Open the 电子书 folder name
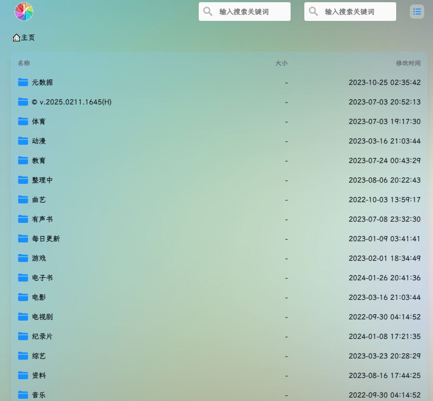Viewport: 433px width, 401px height. (42, 278)
